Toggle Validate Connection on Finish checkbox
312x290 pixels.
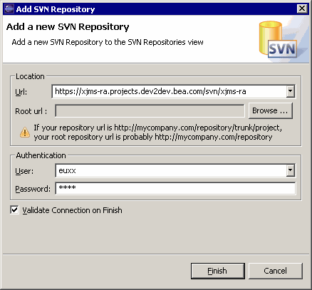14,210
